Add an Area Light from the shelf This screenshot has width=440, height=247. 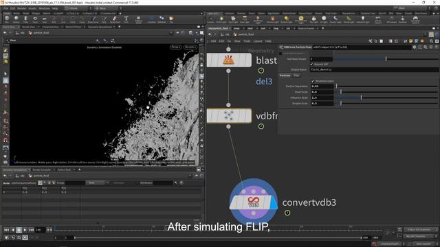(245, 19)
